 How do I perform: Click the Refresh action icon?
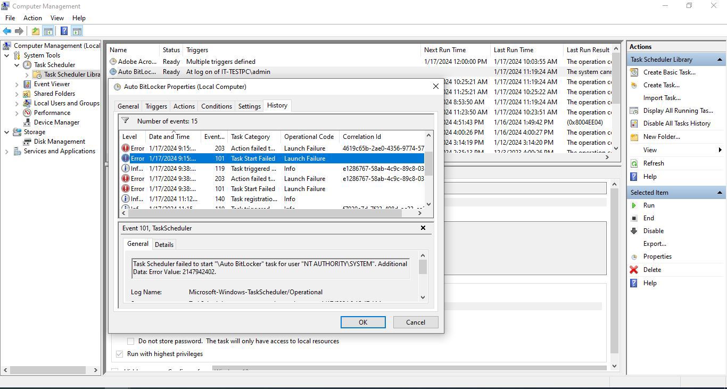pyautogui.click(x=634, y=163)
